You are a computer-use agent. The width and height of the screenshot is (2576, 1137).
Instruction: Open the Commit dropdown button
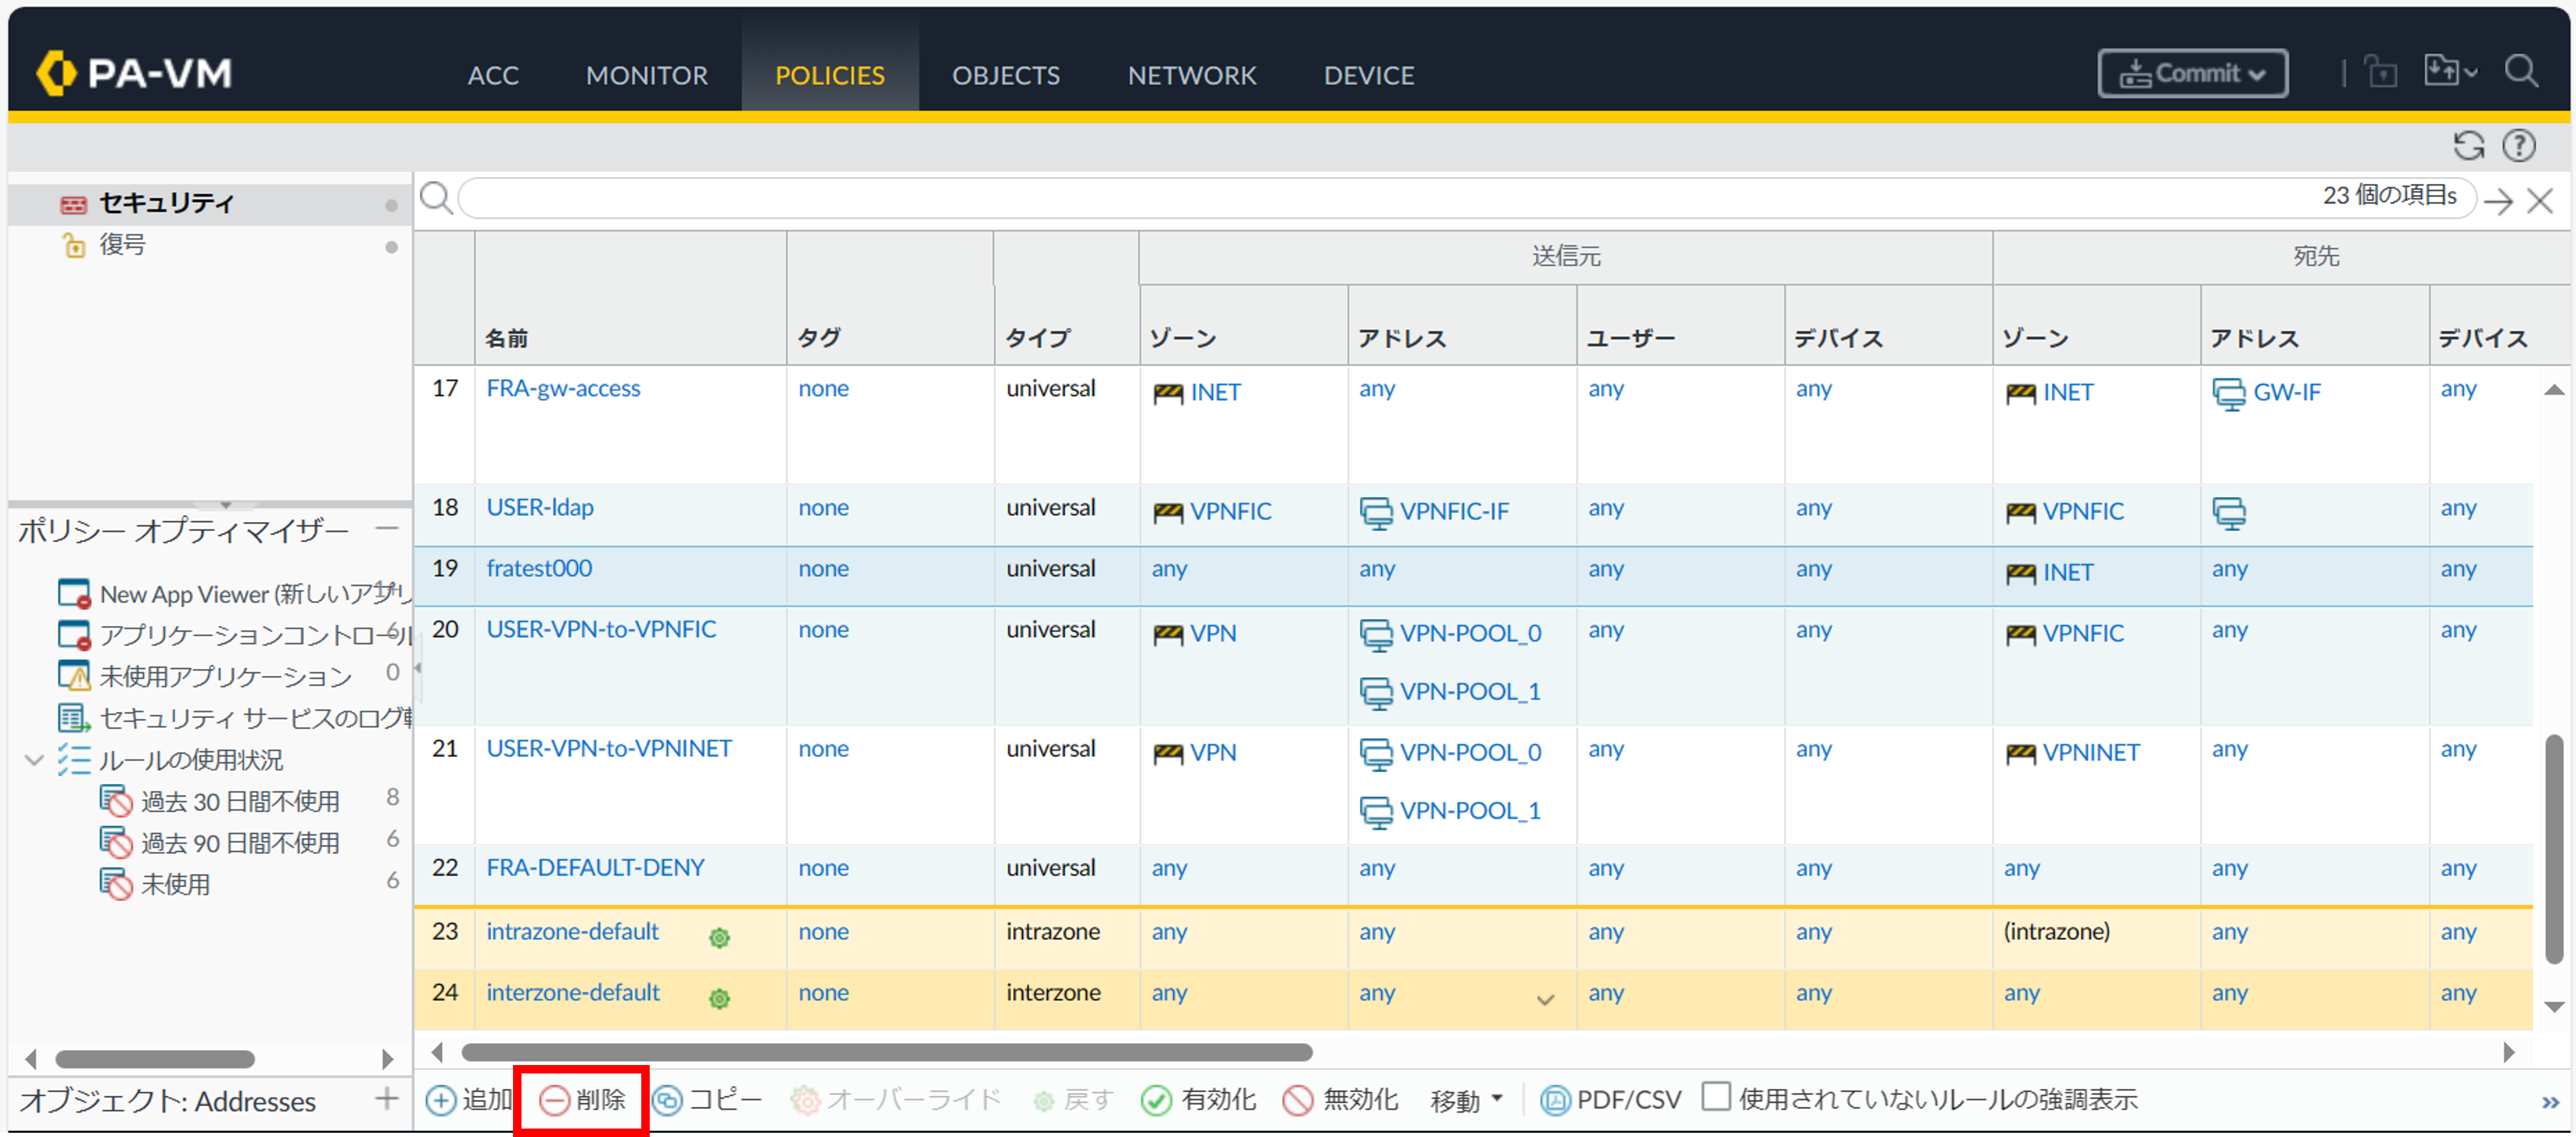pos(2192,74)
